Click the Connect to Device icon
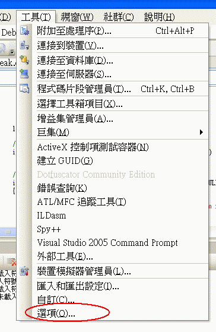216x332 pixels. tap(24, 46)
